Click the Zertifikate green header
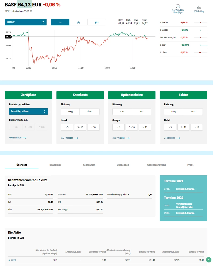 pos(28,95)
